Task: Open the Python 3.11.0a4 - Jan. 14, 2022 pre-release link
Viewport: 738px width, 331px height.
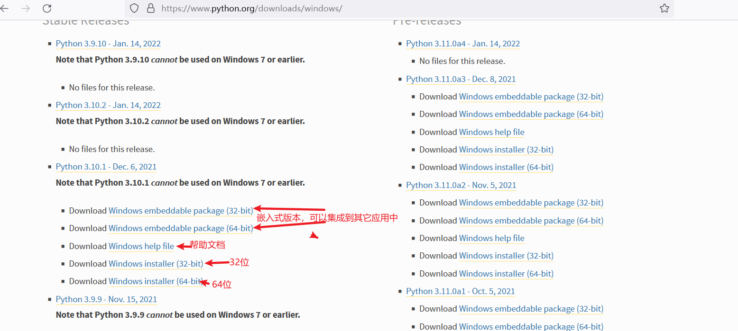Action: click(463, 44)
